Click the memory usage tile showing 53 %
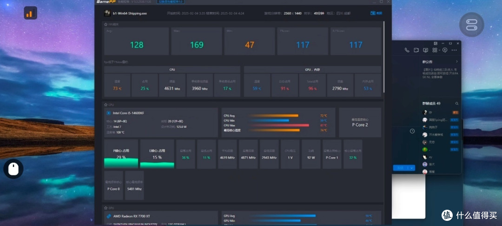 (x=368, y=85)
